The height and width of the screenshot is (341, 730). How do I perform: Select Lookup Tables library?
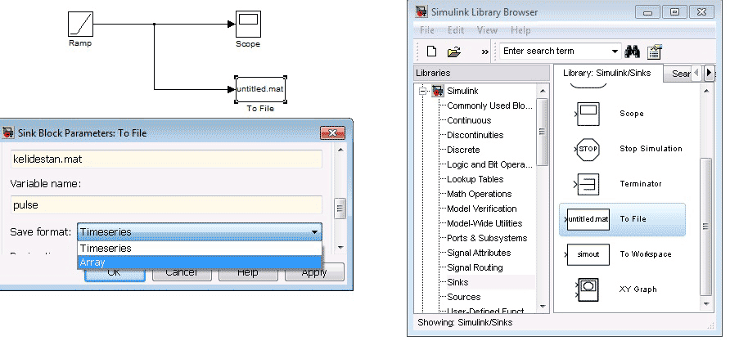click(x=475, y=180)
